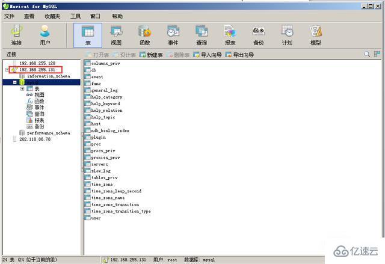Click the 设计表 button

click(125, 55)
